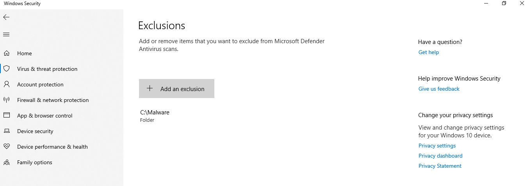The width and height of the screenshot is (531, 186).
Task: Open Account protection section
Action: coord(62,84)
